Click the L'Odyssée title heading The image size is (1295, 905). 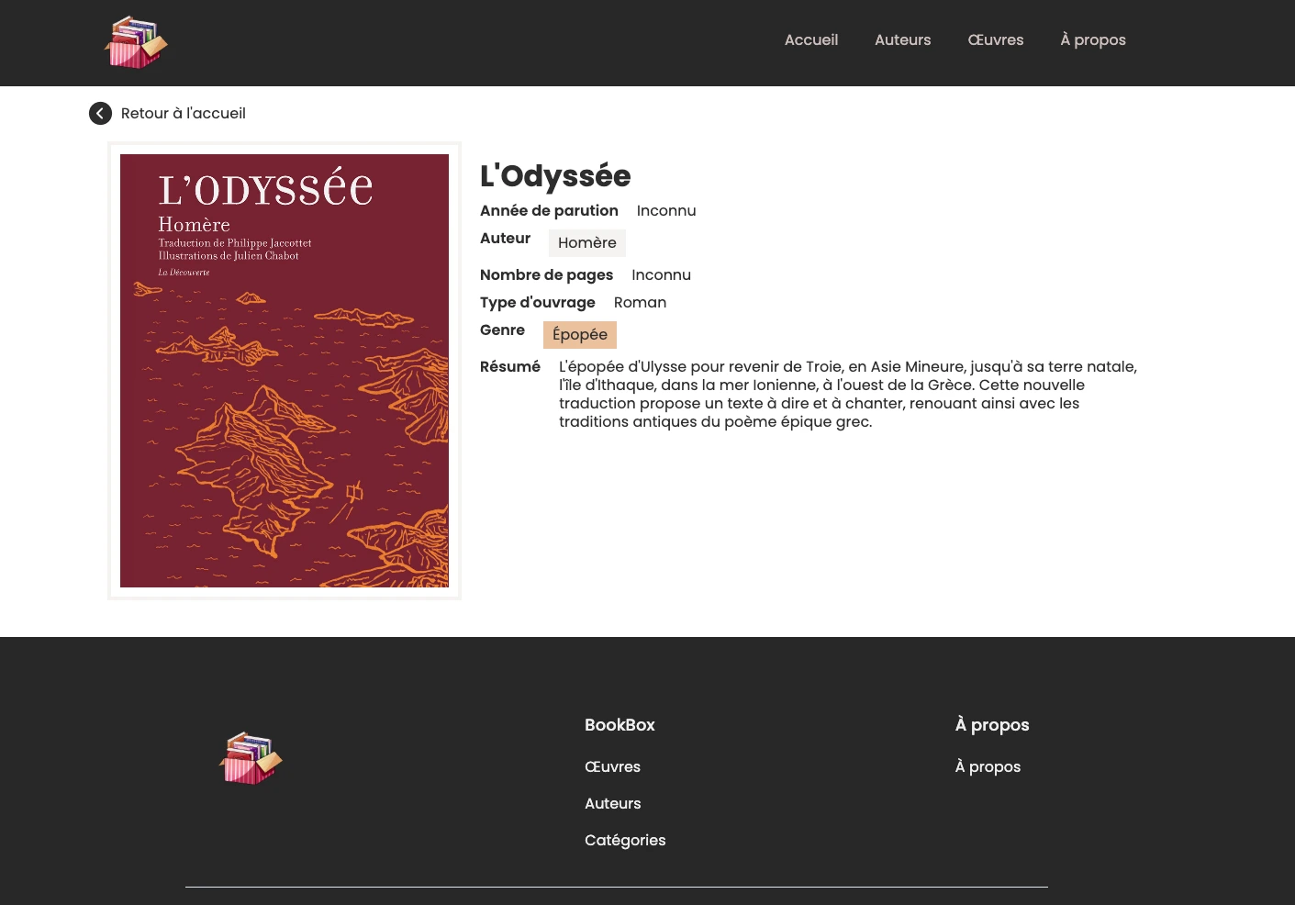(x=555, y=175)
